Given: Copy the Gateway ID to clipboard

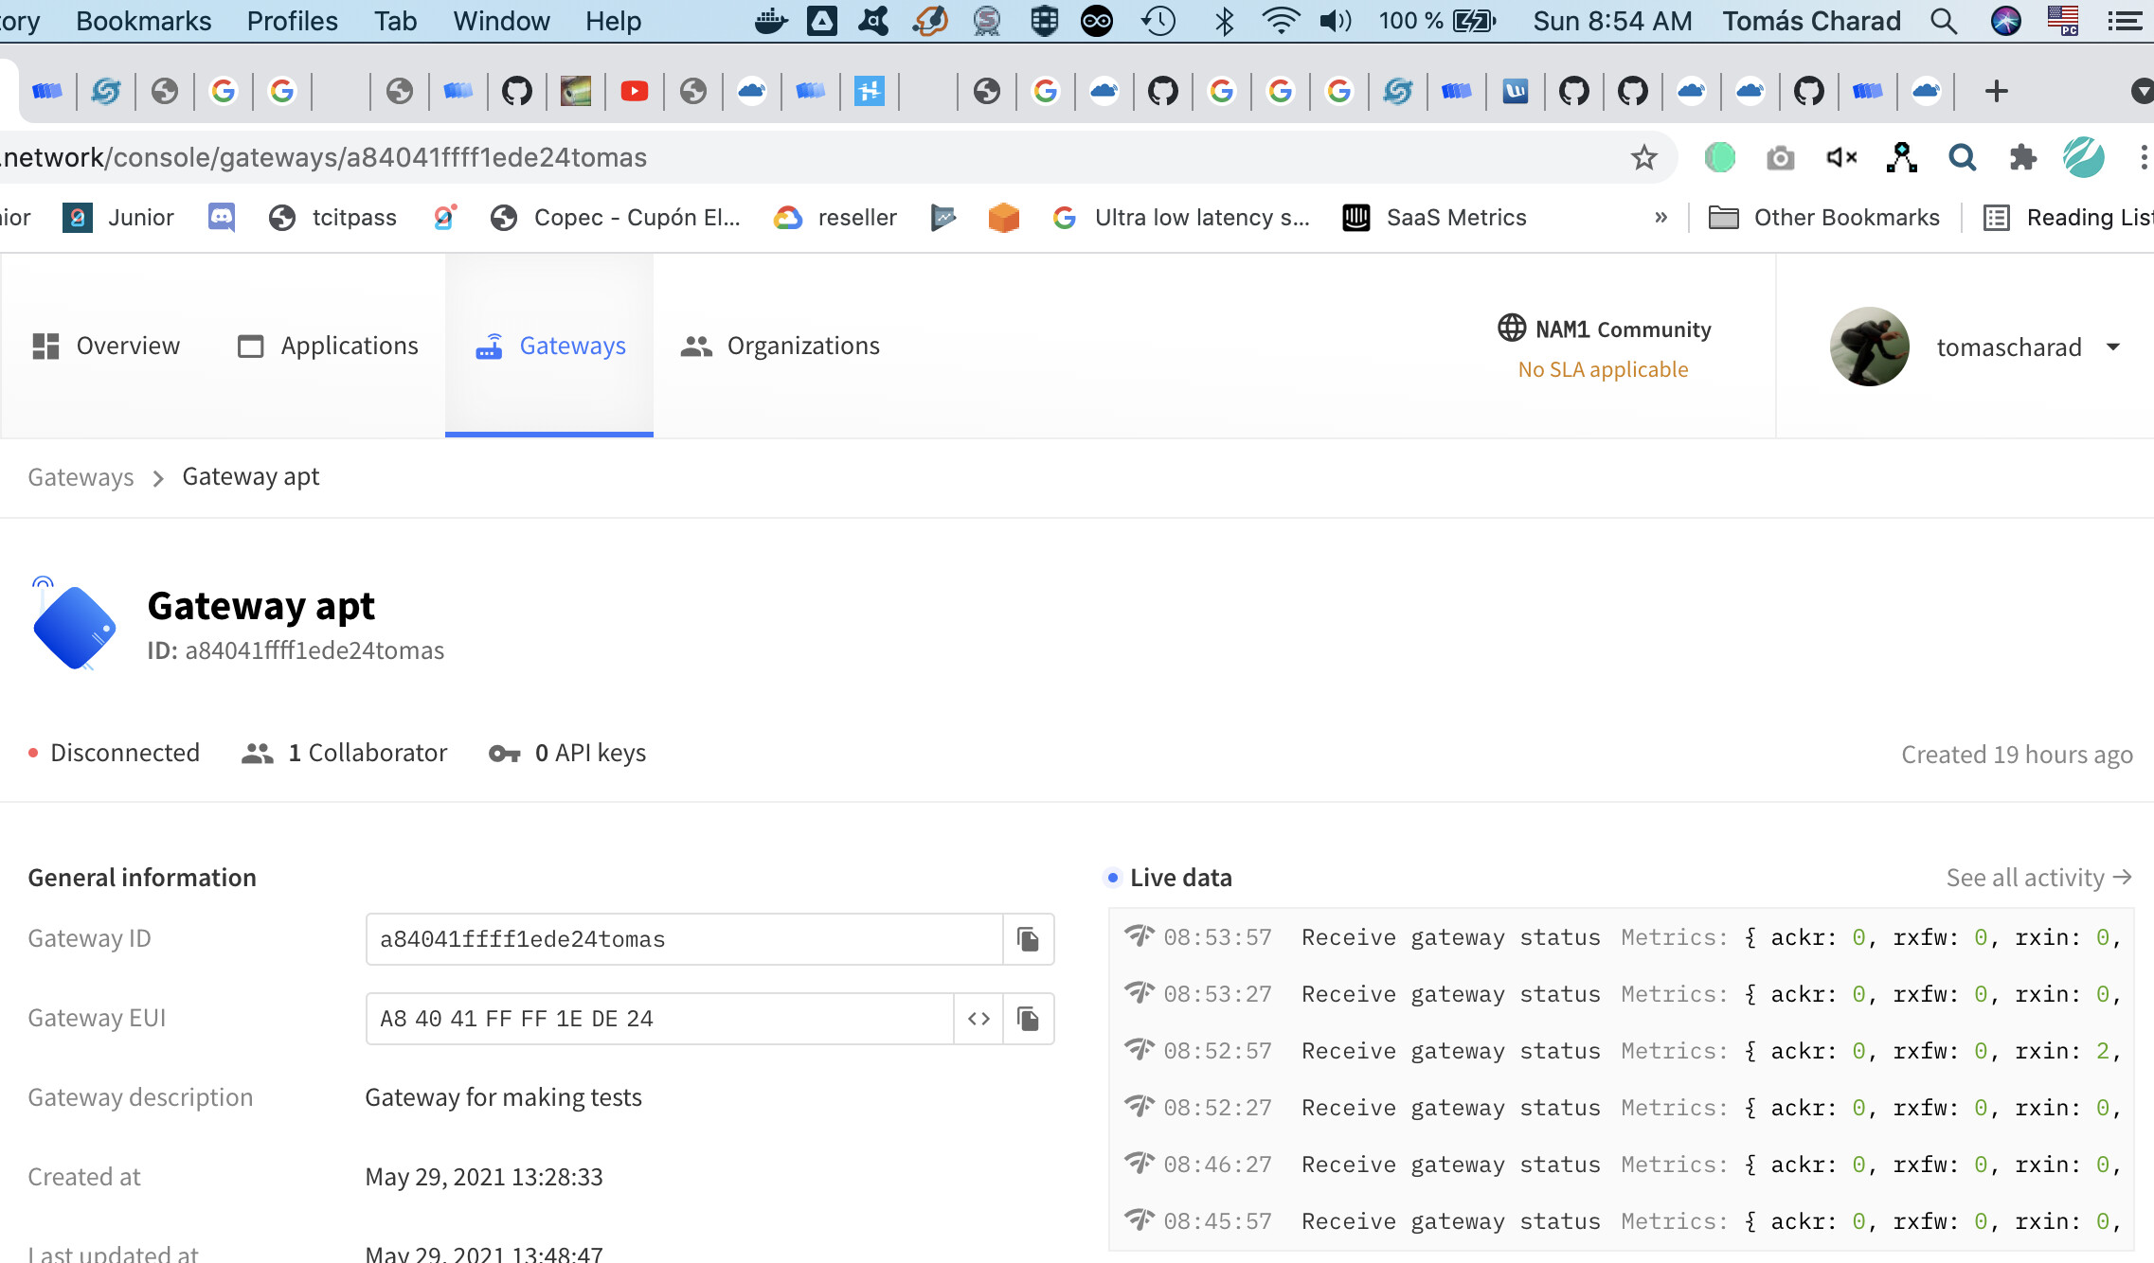Looking at the screenshot, I should 1028,939.
